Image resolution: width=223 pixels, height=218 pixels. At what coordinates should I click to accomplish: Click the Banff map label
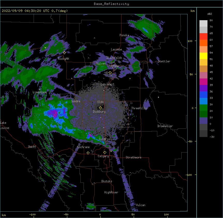32,147
